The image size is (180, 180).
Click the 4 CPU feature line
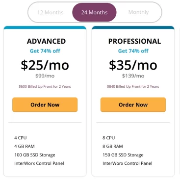(20, 138)
